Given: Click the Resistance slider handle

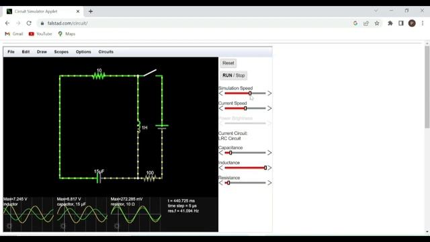Looking at the screenshot, I should click(228, 183).
